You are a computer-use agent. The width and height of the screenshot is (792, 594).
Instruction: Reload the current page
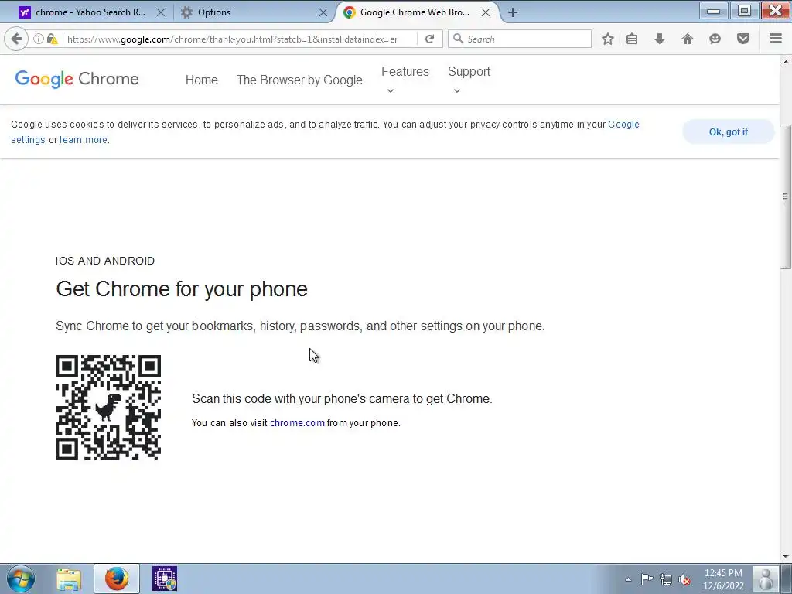tap(429, 39)
